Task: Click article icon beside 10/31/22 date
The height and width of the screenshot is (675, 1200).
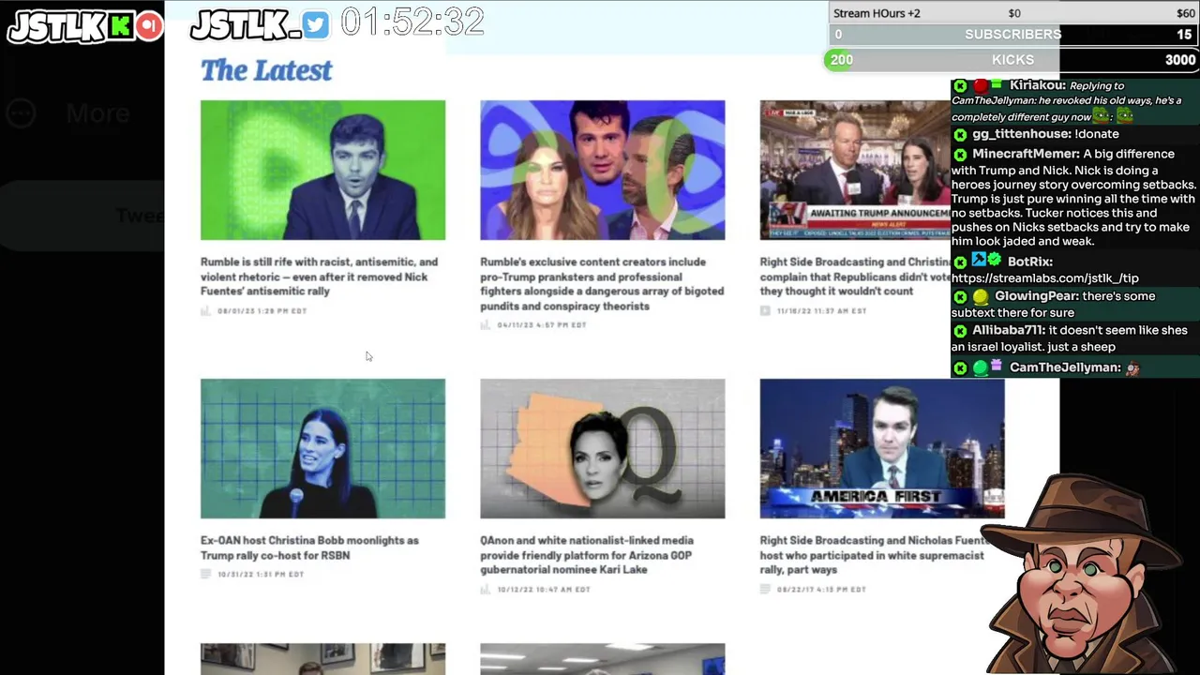Action: coord(205,574)
